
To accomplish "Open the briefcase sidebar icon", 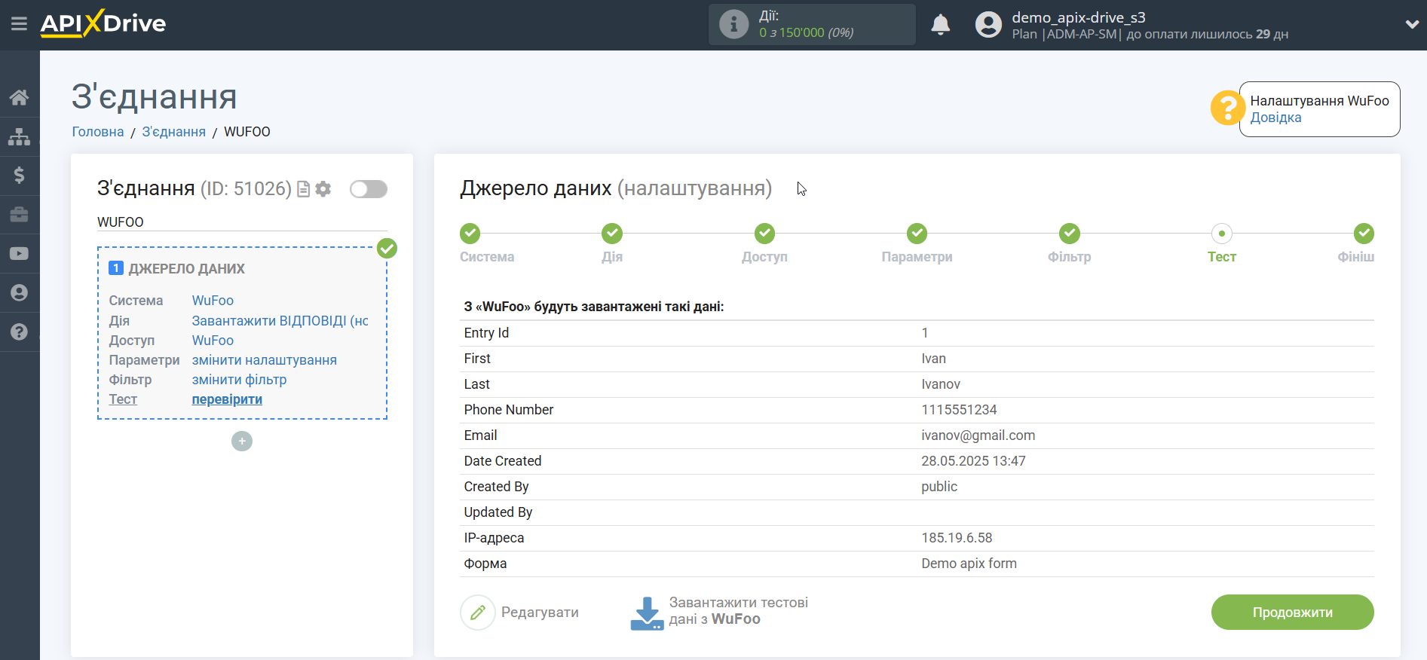I will point(20,215).
